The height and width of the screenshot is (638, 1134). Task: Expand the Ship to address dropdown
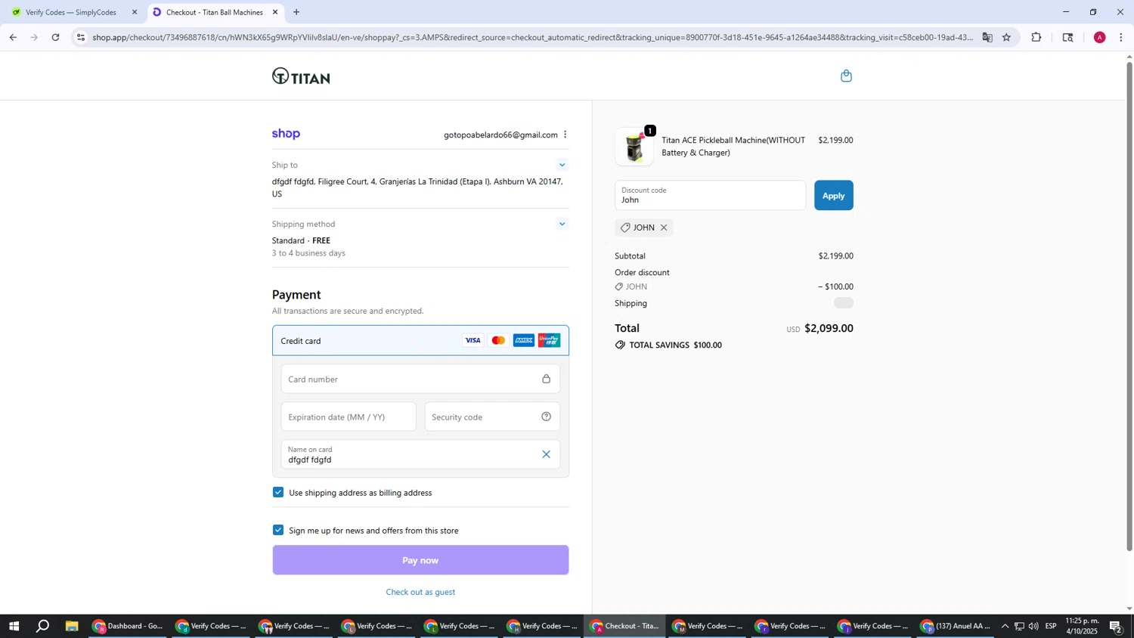coord(562,165)
